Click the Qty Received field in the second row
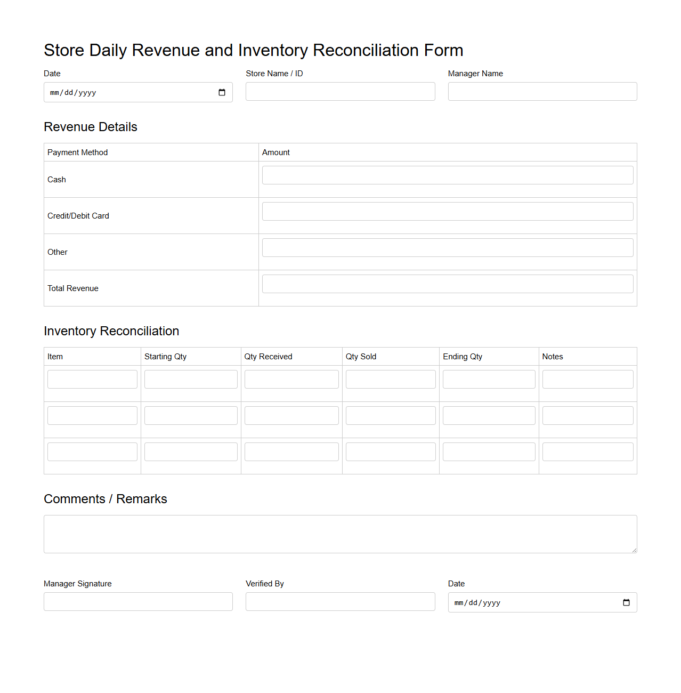This screenshot has width=681, height=693. point(291,415)
